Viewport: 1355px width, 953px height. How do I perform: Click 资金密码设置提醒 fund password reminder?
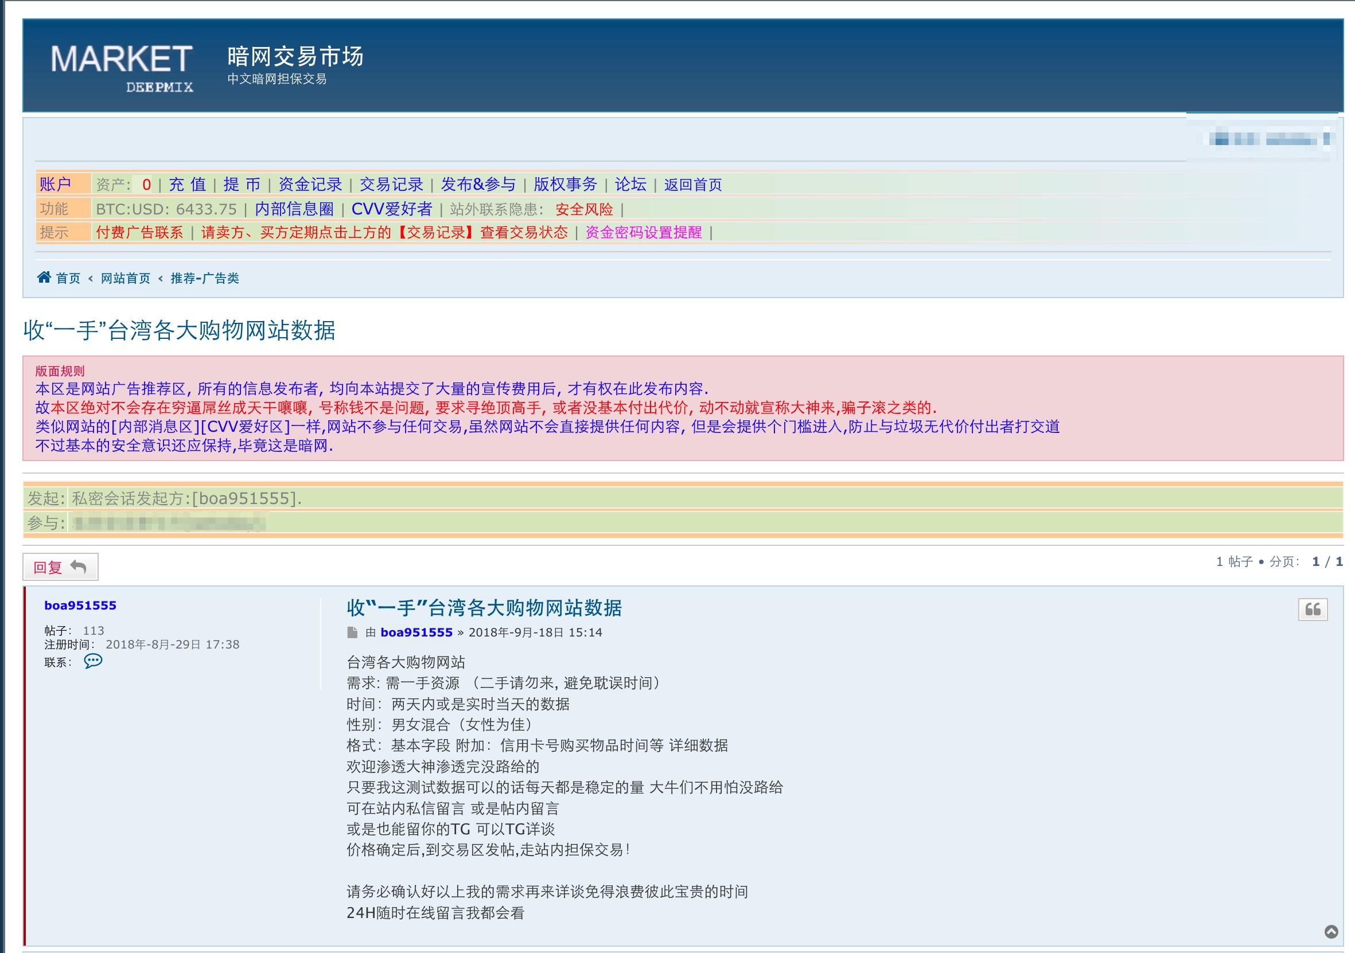(643, 232)
